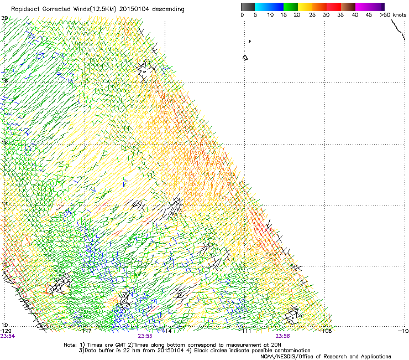Click the note line about Data buffer 22 hrs
409x360 pixels.
[x=195, y=351]
